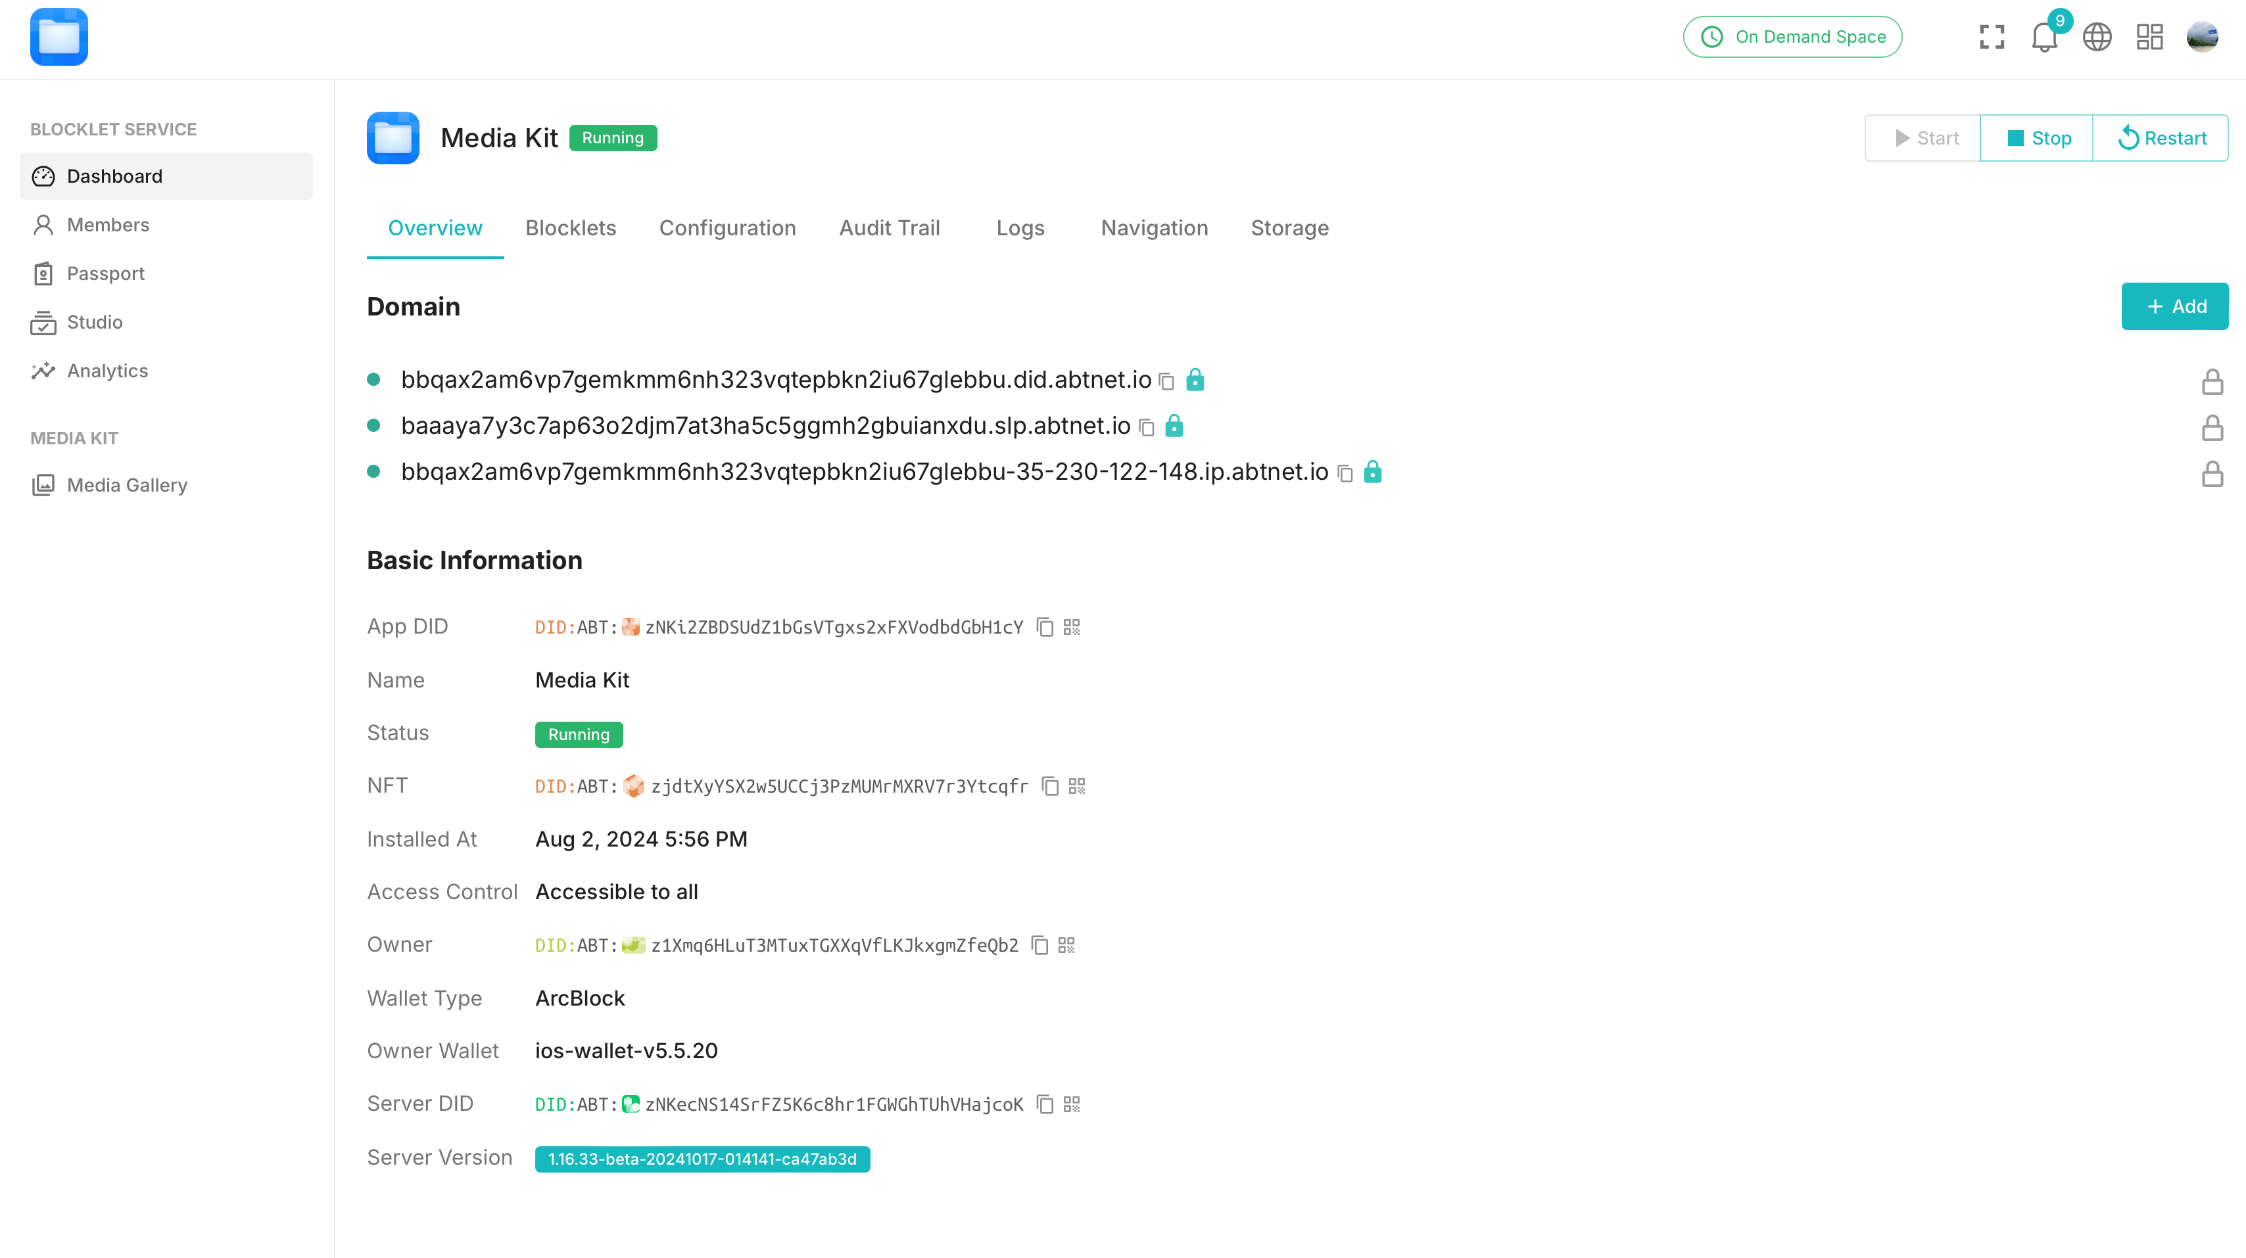The height and width of the screenshot is (1258, 2246).
Task: Click gray lock at right of ip.abtnet.io row
Action: click(x=2212, y=475)
